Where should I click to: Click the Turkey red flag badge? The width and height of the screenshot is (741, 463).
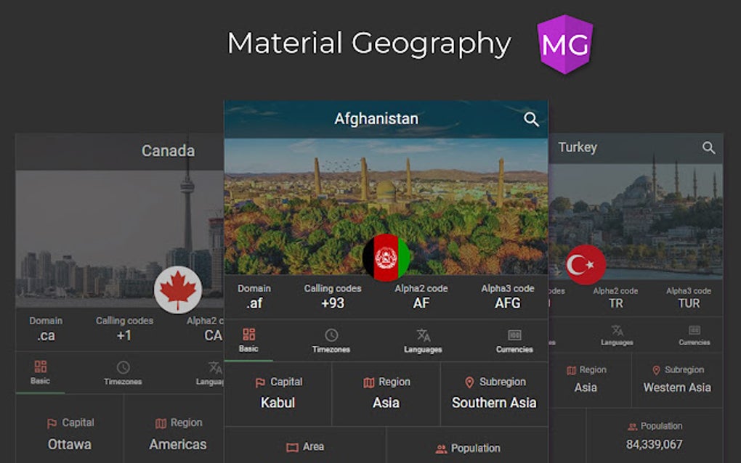click(586, 264)
